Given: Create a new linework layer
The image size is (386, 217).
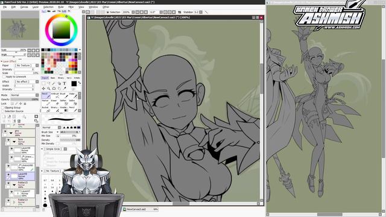Looking at the screenshot, I should click(9, 116).
